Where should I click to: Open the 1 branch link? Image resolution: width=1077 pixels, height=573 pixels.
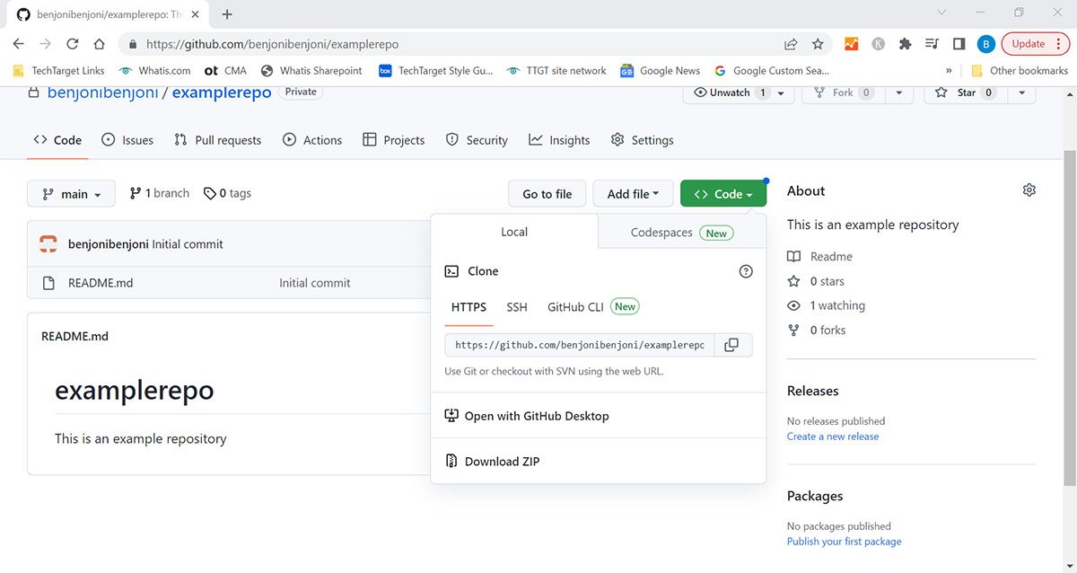tap(160, 193)
